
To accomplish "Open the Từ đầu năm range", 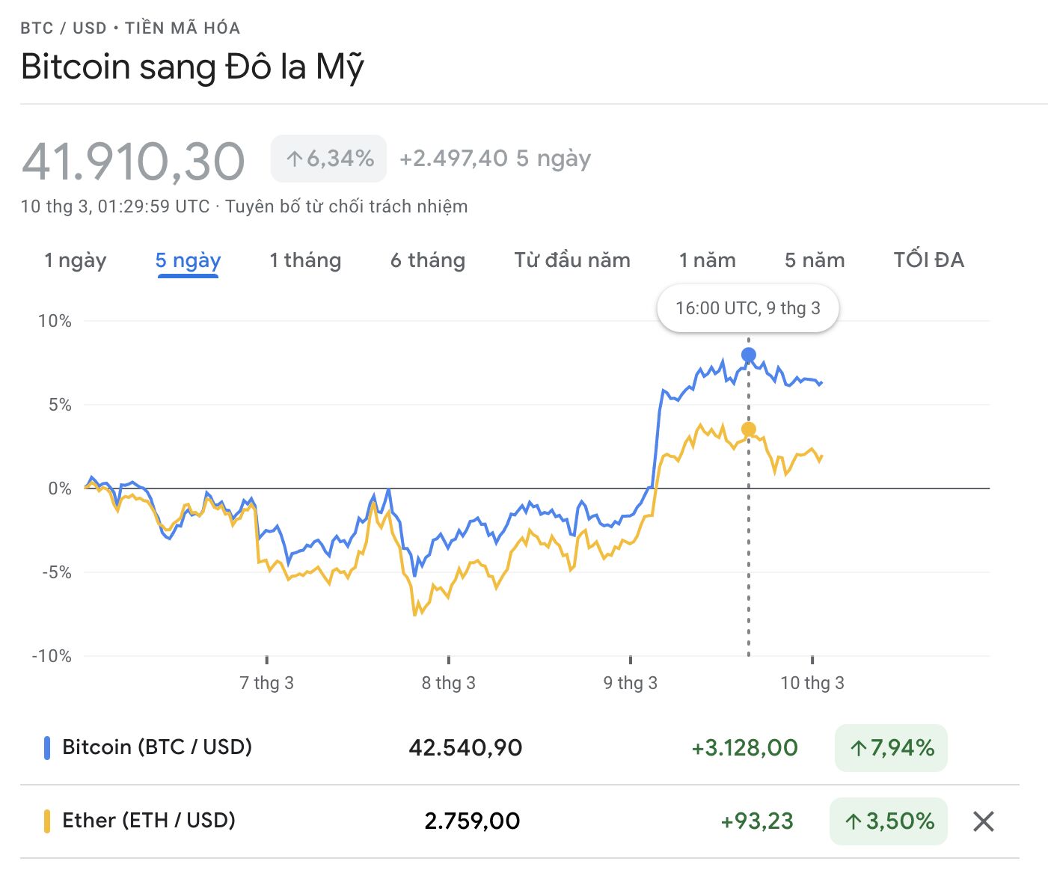I will coord(572,260).
